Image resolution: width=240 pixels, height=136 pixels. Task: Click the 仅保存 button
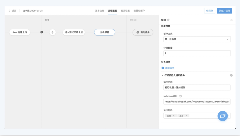click(x=209, y=11)
